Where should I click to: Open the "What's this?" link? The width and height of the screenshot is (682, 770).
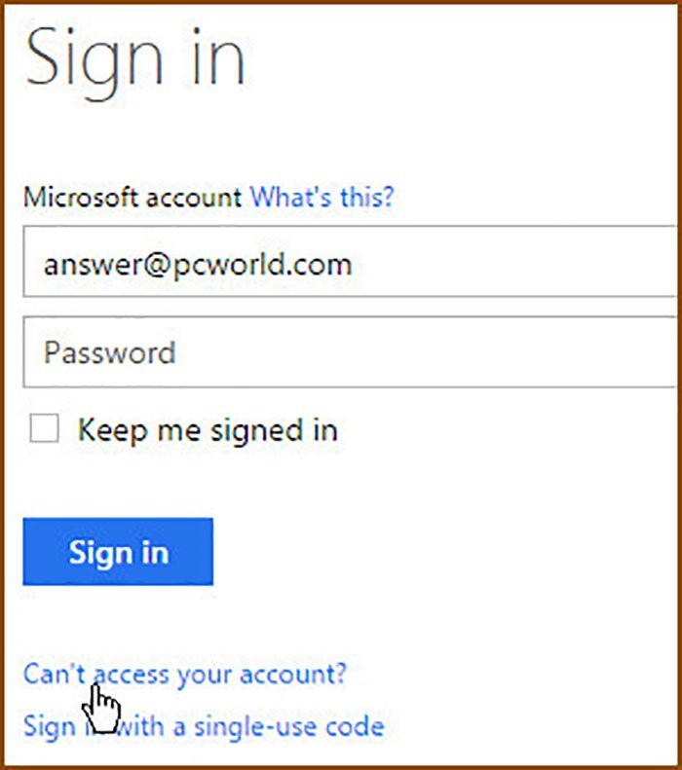pos(322,198)
